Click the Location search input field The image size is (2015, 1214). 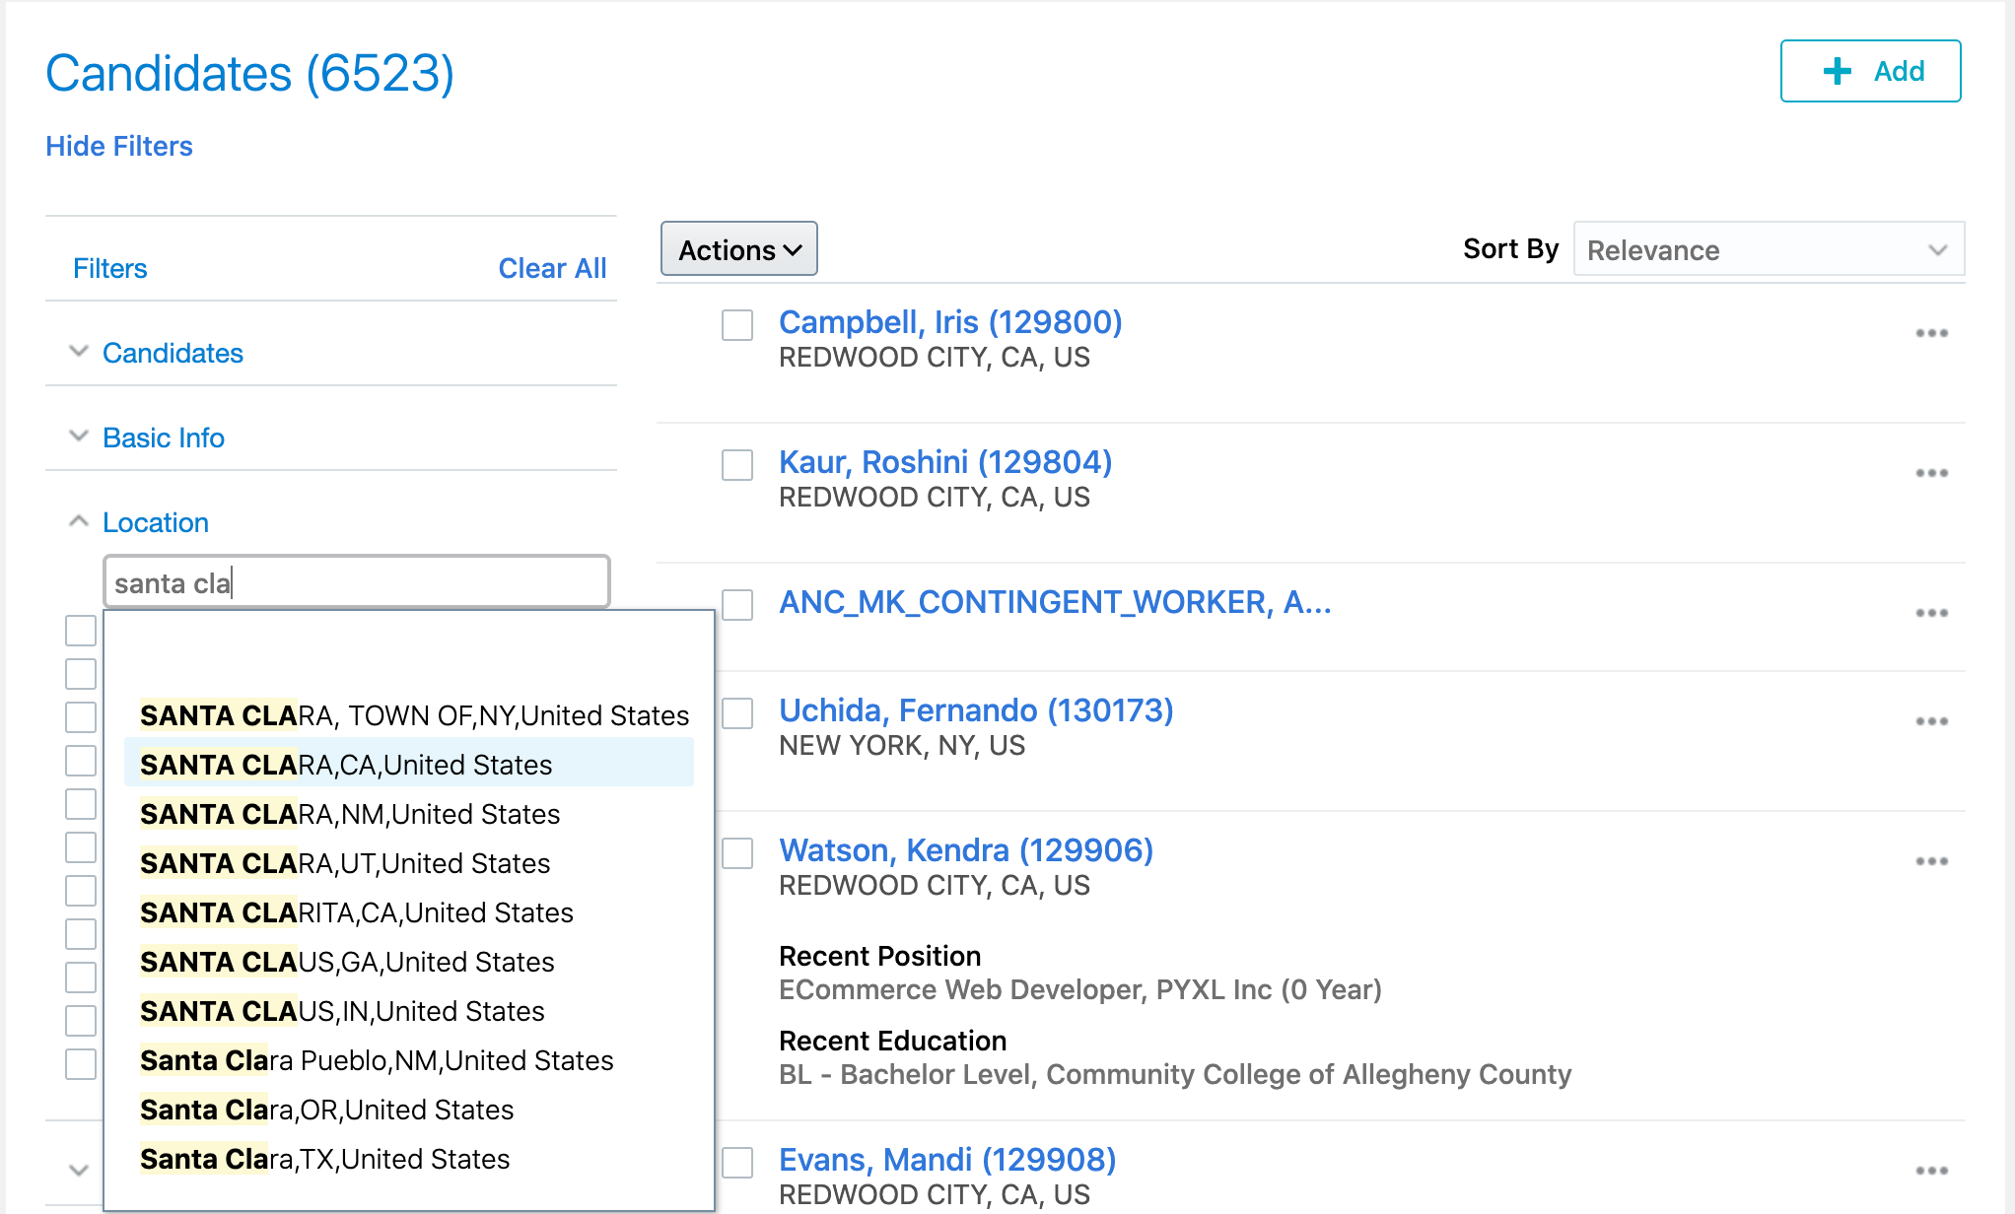click(357, 583)
